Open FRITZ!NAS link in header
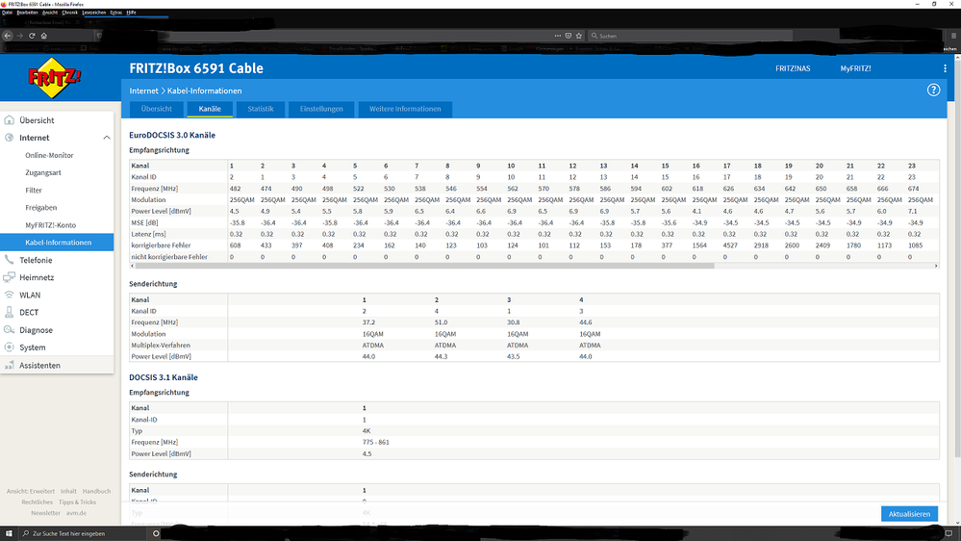 [x=793, y=68]
